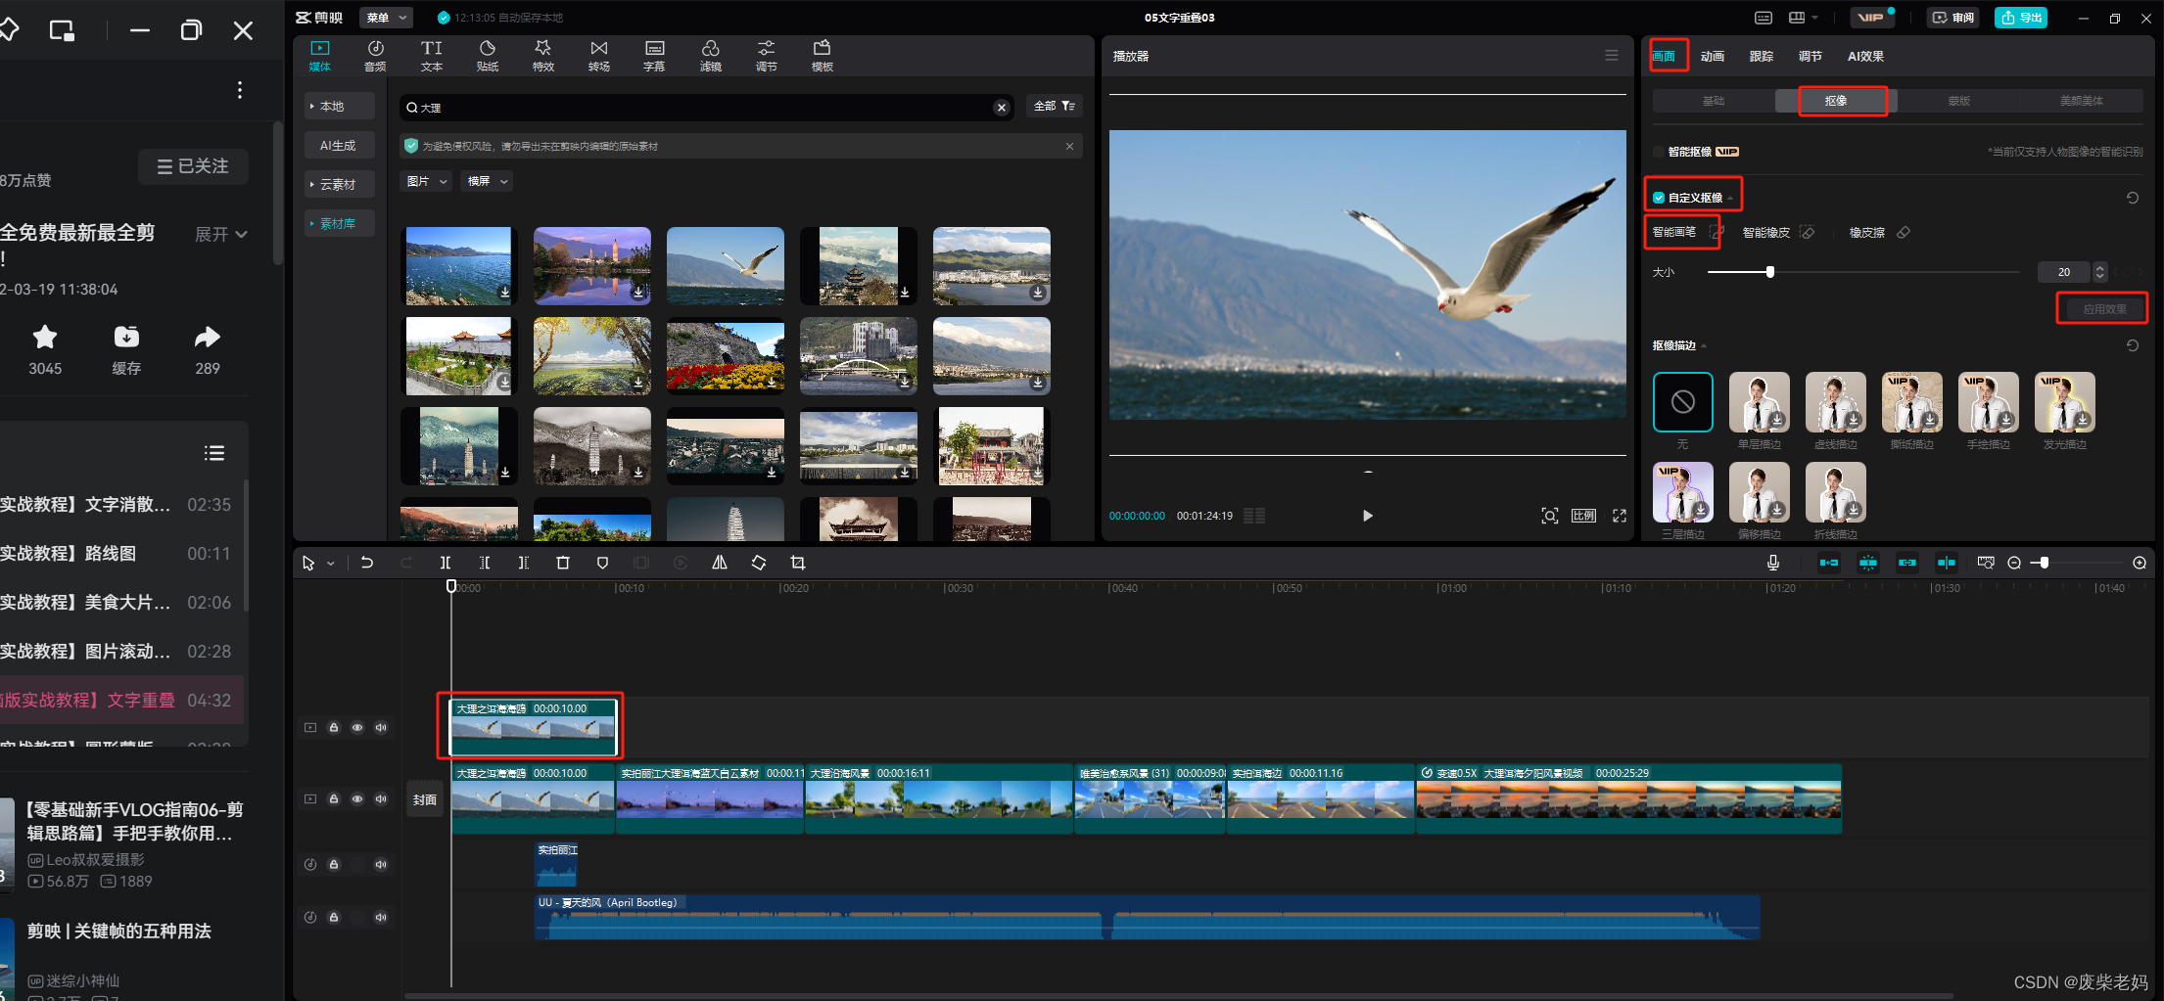Toggle the eye icon on the top video track
The width and height of the screenshot is (2164, 1001).
(x=357, y=727)
